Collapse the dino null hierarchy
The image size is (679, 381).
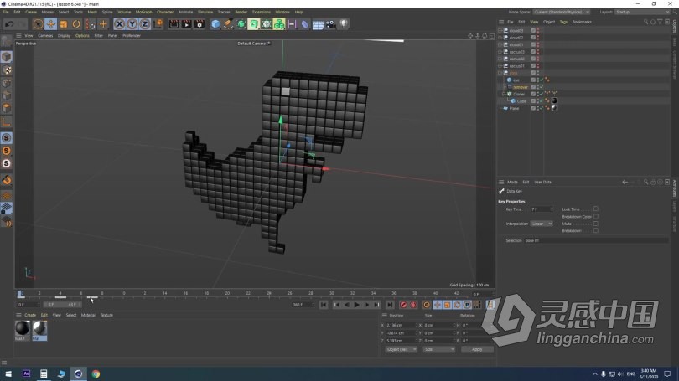point(500,73)
